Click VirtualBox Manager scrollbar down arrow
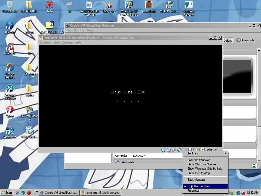Screen dimensions: 261x196 [259, 161]
